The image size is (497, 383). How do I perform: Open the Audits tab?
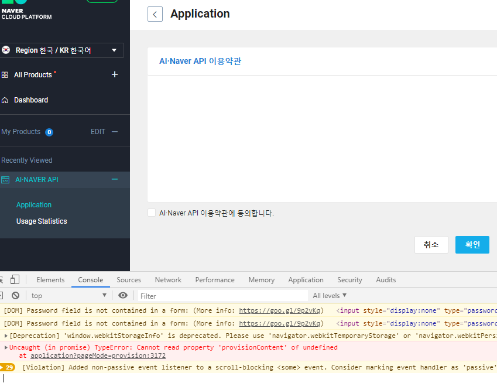pyautogui.click(x=386, y=280)
